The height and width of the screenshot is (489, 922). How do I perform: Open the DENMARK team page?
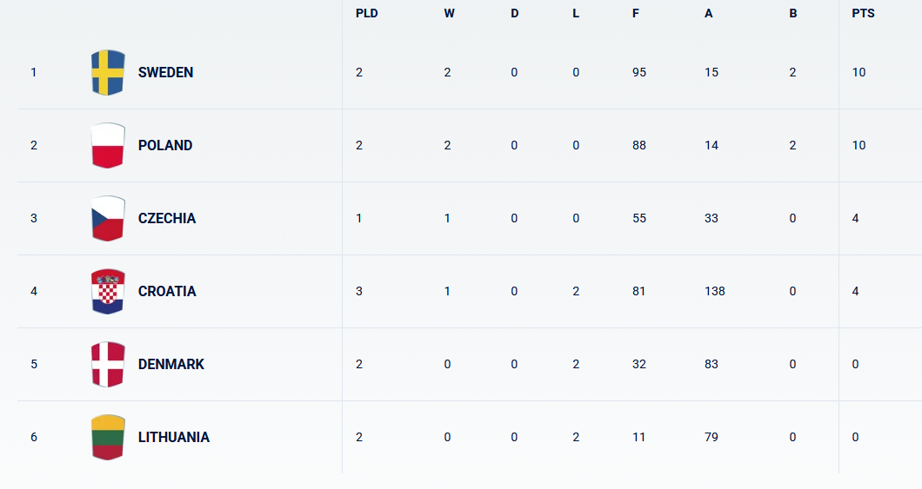(171, 364)
